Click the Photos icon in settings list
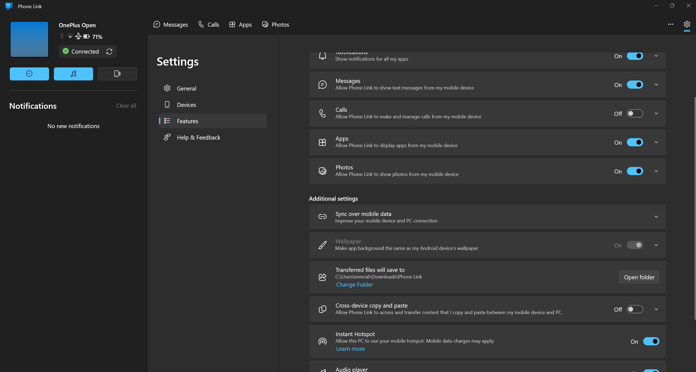Screen dimensions: 696x372 click(322, 170)
